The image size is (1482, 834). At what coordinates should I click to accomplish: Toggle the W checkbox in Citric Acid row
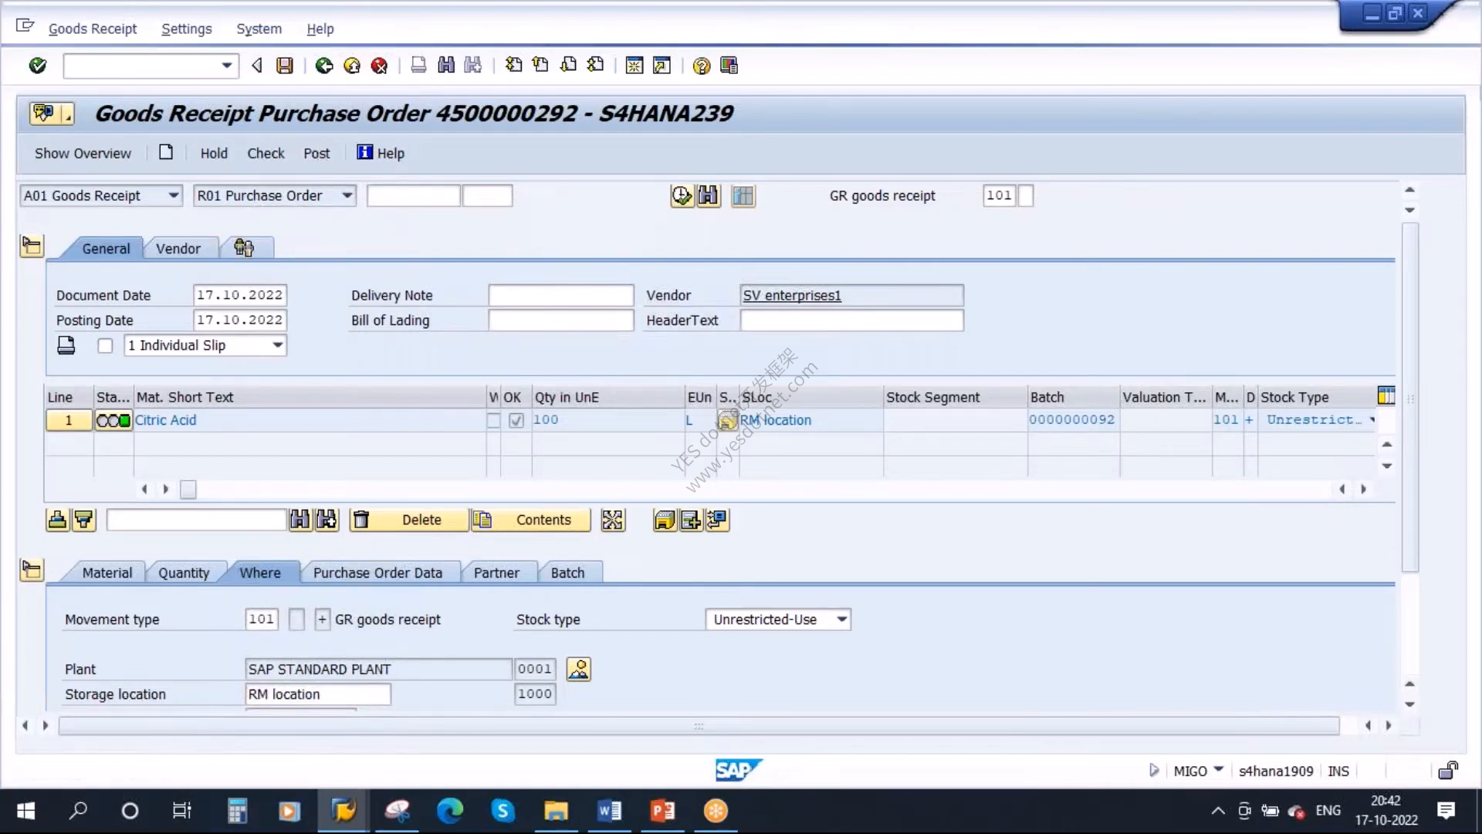click(x=493, y=420)
